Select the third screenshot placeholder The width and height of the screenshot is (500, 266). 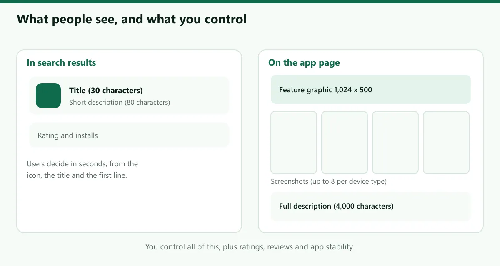[395, 143]
